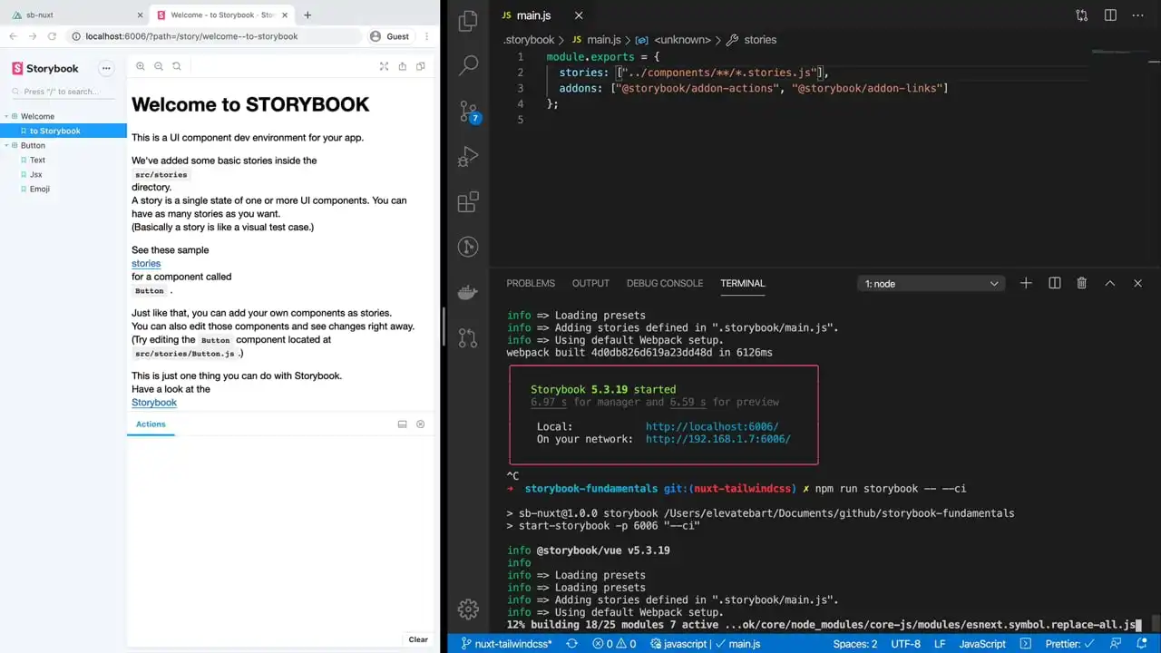This screenshot has width=1161, height=653.
Task: Clear the Actions panel log
Action: [418, 639]
